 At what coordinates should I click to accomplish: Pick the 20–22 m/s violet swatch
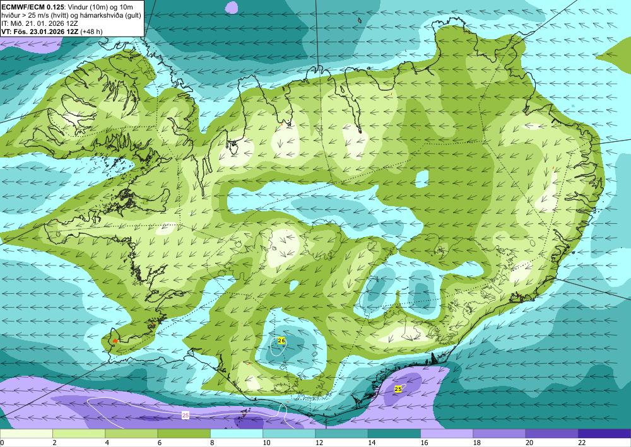[x=551, y=434]
